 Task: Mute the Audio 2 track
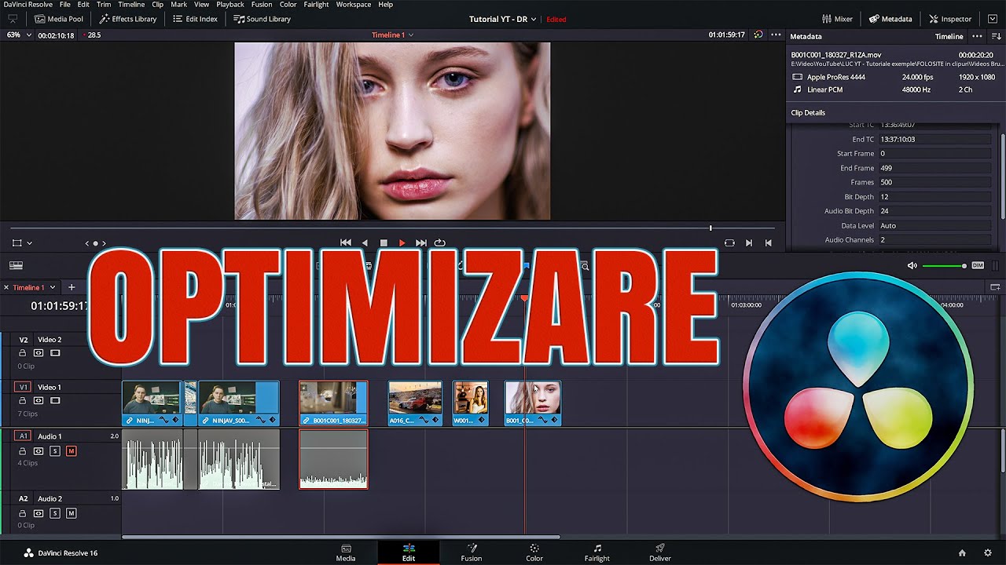(72, 513)
